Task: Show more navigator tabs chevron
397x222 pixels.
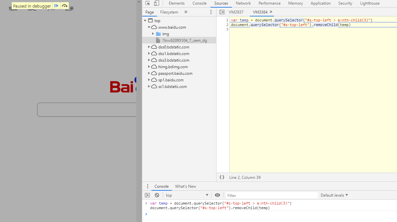Action: [x=186, y=12]
